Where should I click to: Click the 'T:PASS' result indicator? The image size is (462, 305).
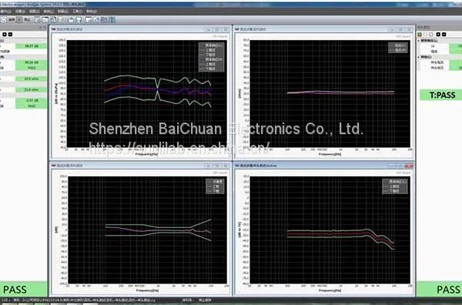coord(440,95)
